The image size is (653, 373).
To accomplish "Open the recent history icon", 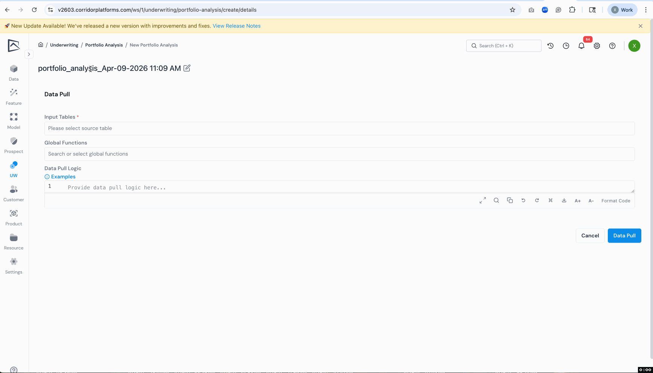I will coord(551,46).
